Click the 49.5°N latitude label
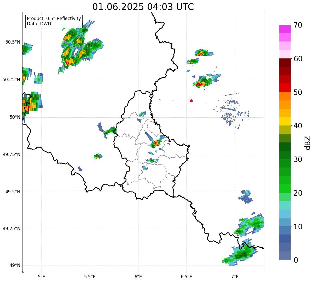The height and width of the screenshot is (282, 314). pos(13,192)
